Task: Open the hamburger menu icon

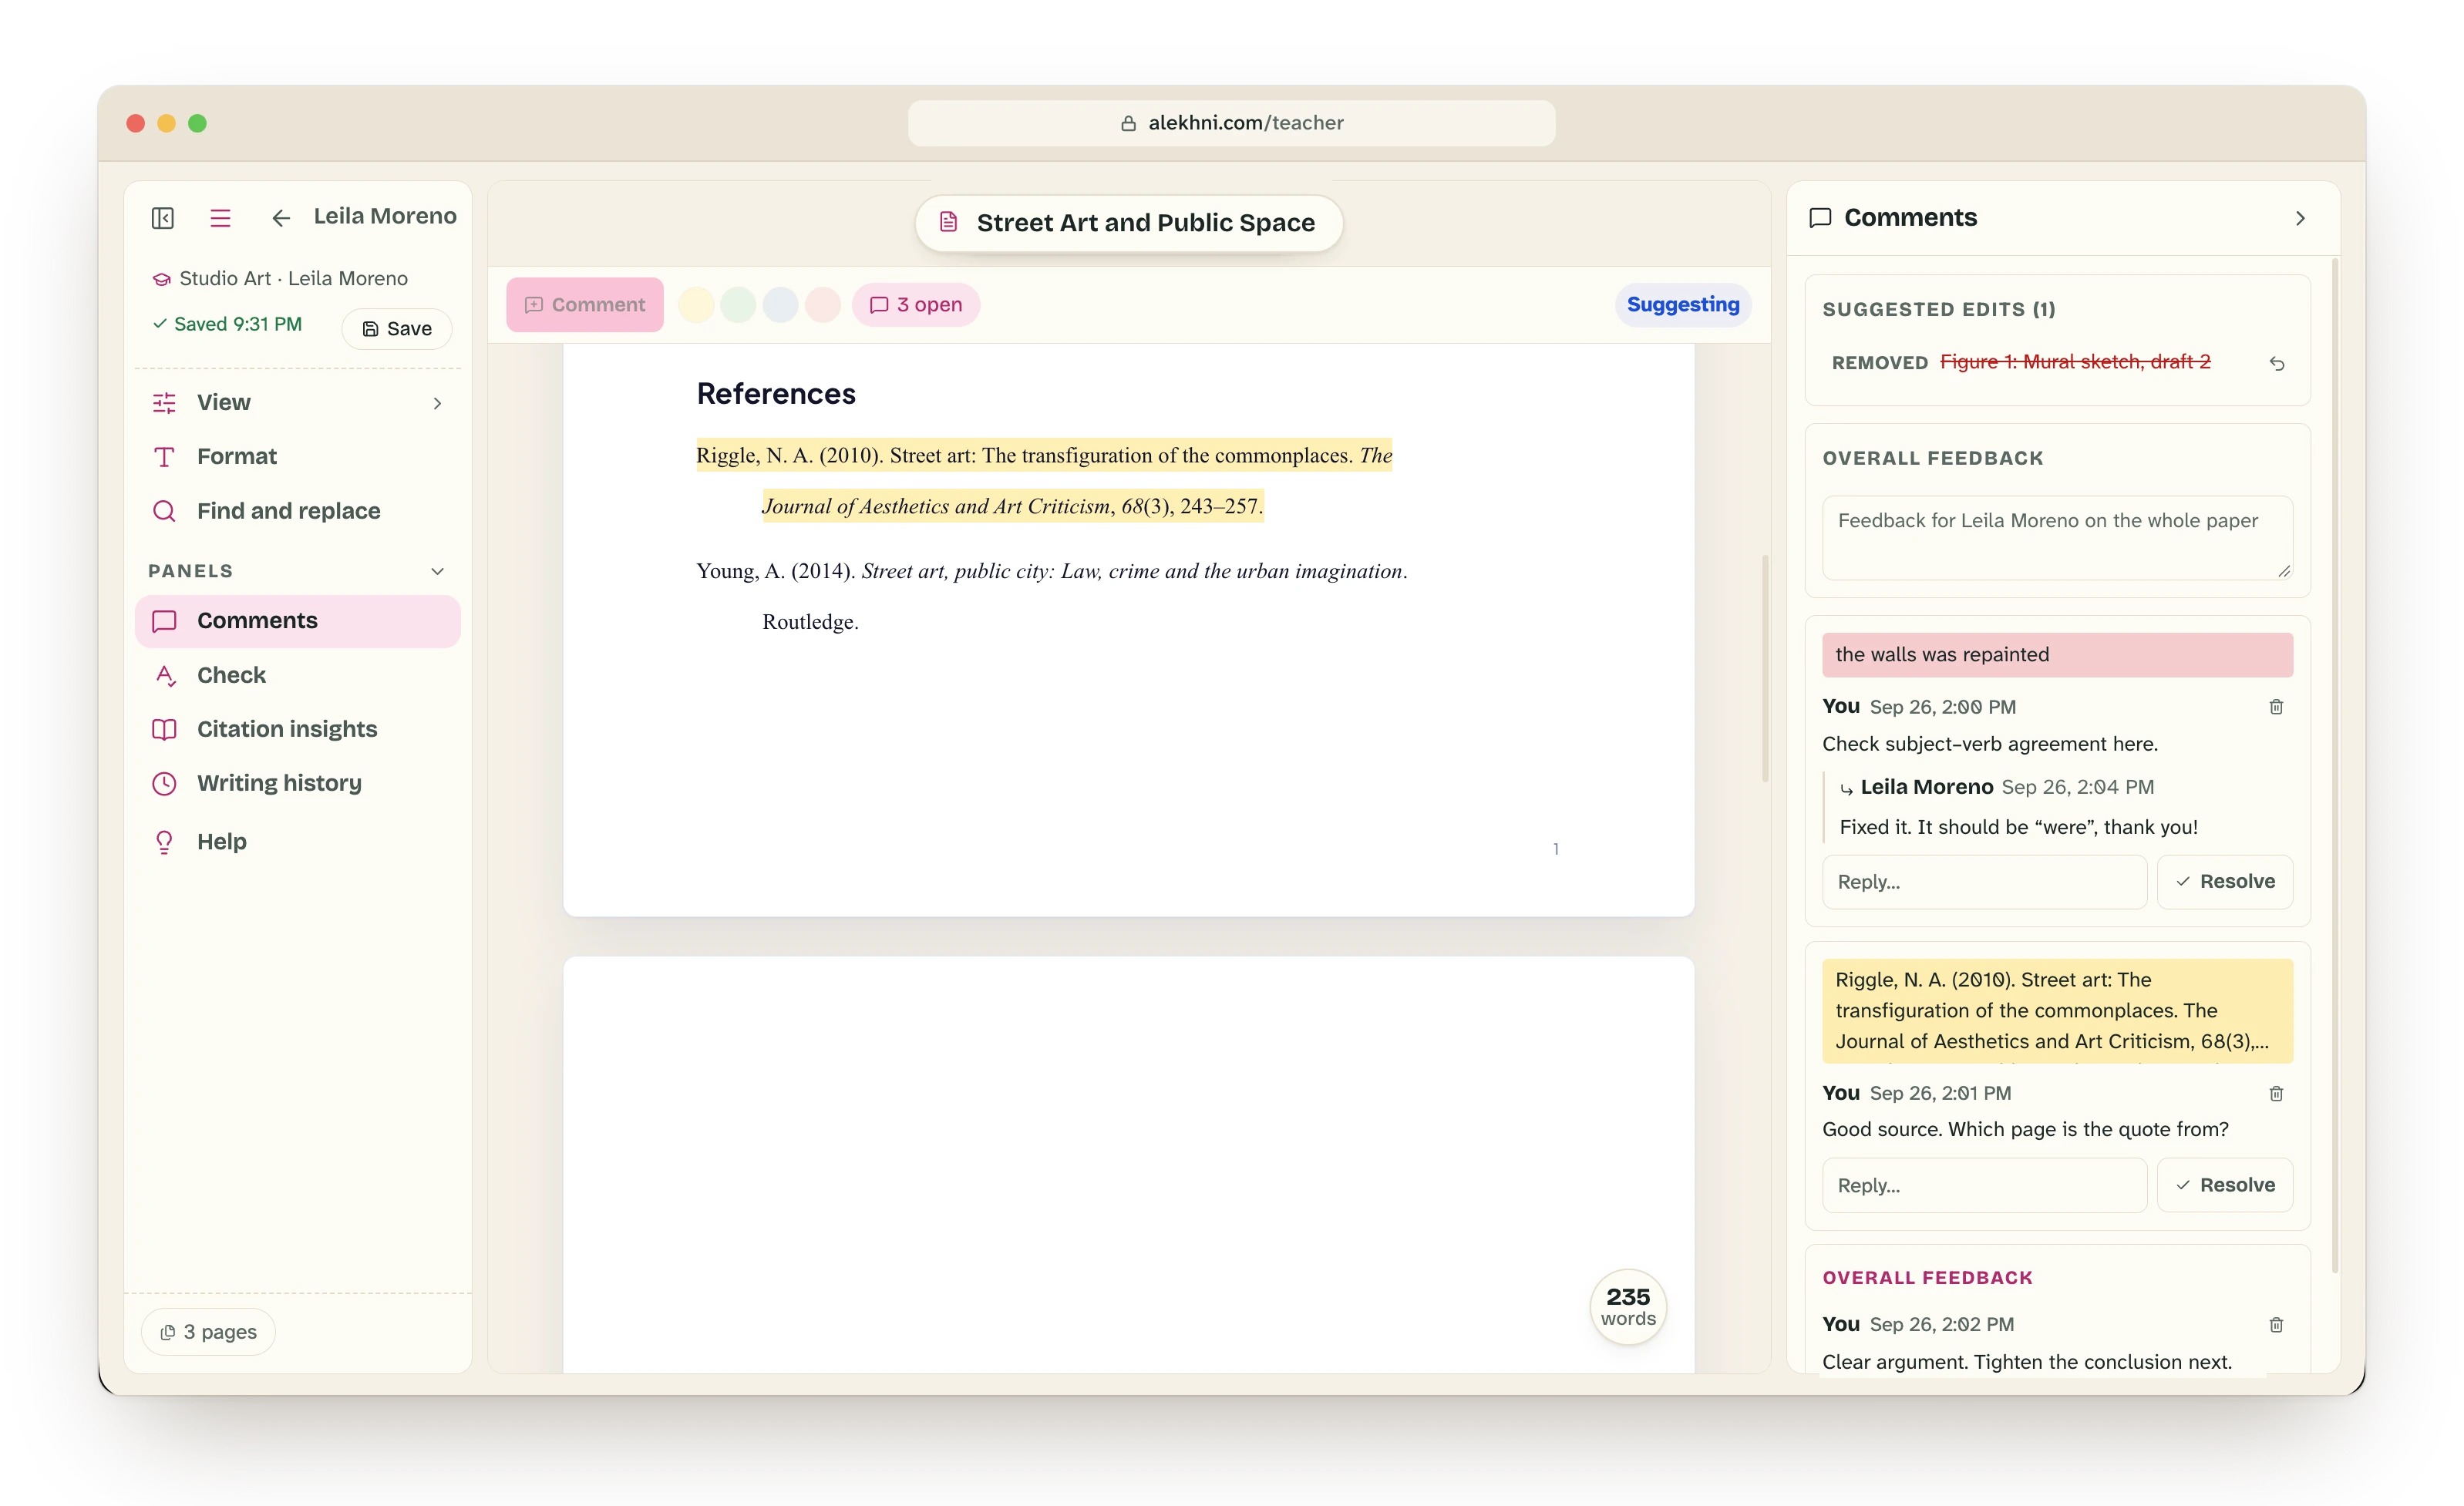Action: click(x=221, y=218)
